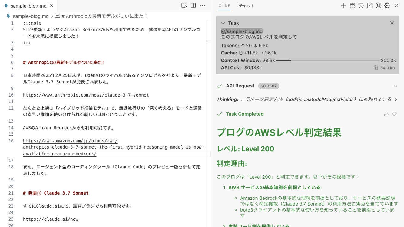
Task: Pop Cline out into editor tab
Action: [x=370, y=5]
